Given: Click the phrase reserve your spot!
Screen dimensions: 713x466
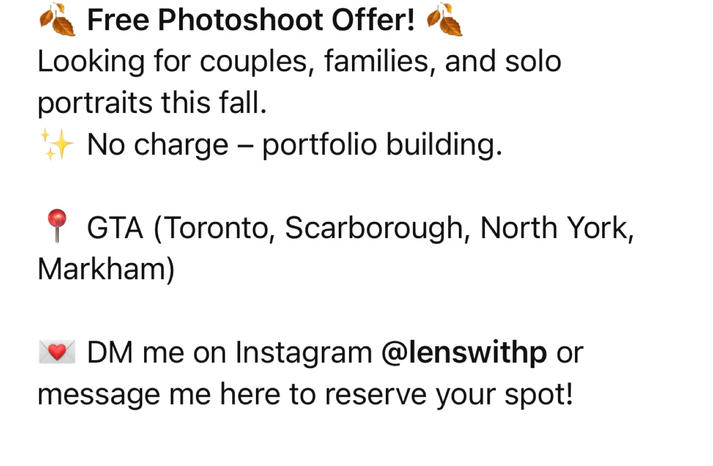Looking at the screenshot, I should tap(449, 394).
